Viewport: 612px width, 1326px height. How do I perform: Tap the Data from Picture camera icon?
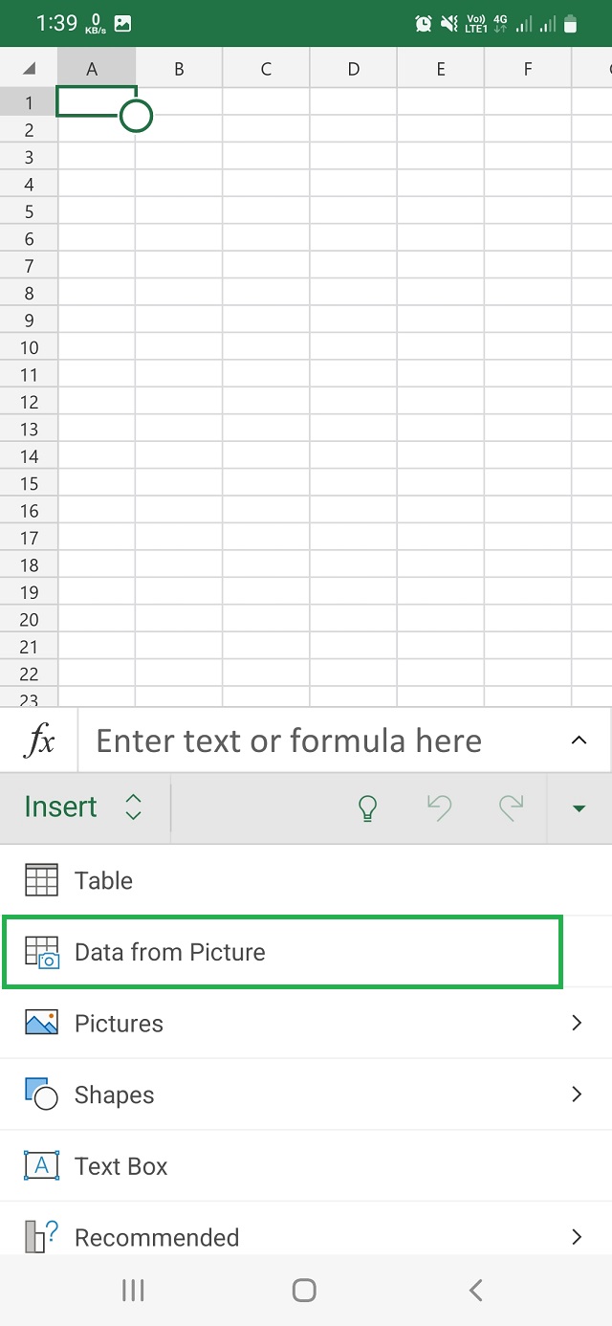click(41, 952)
